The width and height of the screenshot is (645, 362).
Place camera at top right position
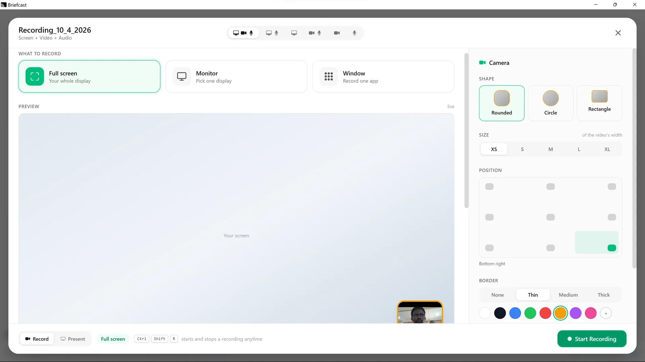[612, 186]
